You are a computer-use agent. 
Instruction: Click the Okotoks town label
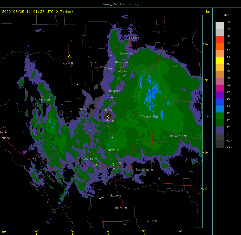[115, 195]
